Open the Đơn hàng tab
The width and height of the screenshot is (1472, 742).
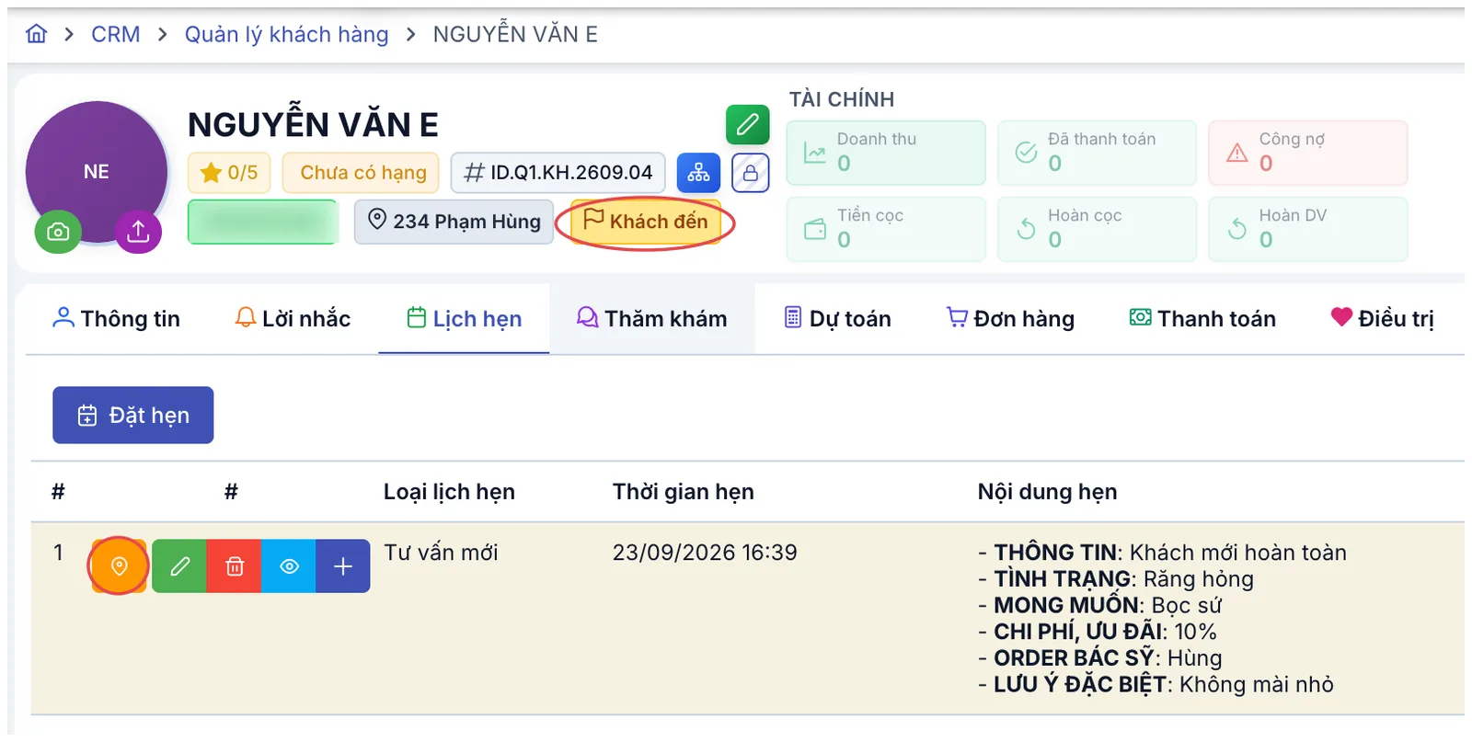coord(1010,319)
